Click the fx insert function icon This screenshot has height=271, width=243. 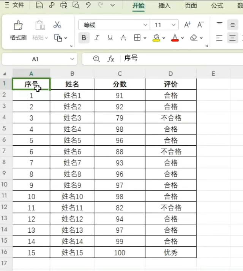(110, 59)
